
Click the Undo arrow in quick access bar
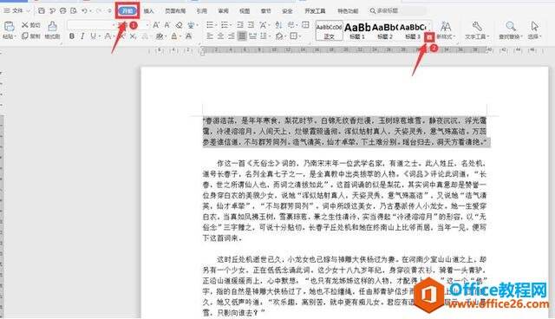(x=84, y=11)
